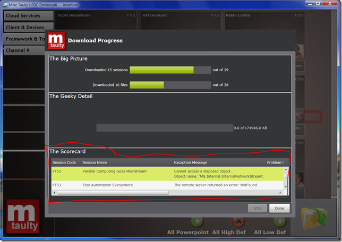
Task: Minimize the PDC Downloader window
Action: 310,4
